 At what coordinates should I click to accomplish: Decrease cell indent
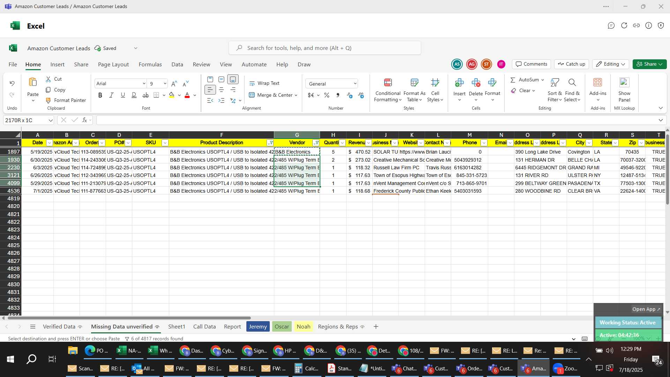[x=210, y=101]
